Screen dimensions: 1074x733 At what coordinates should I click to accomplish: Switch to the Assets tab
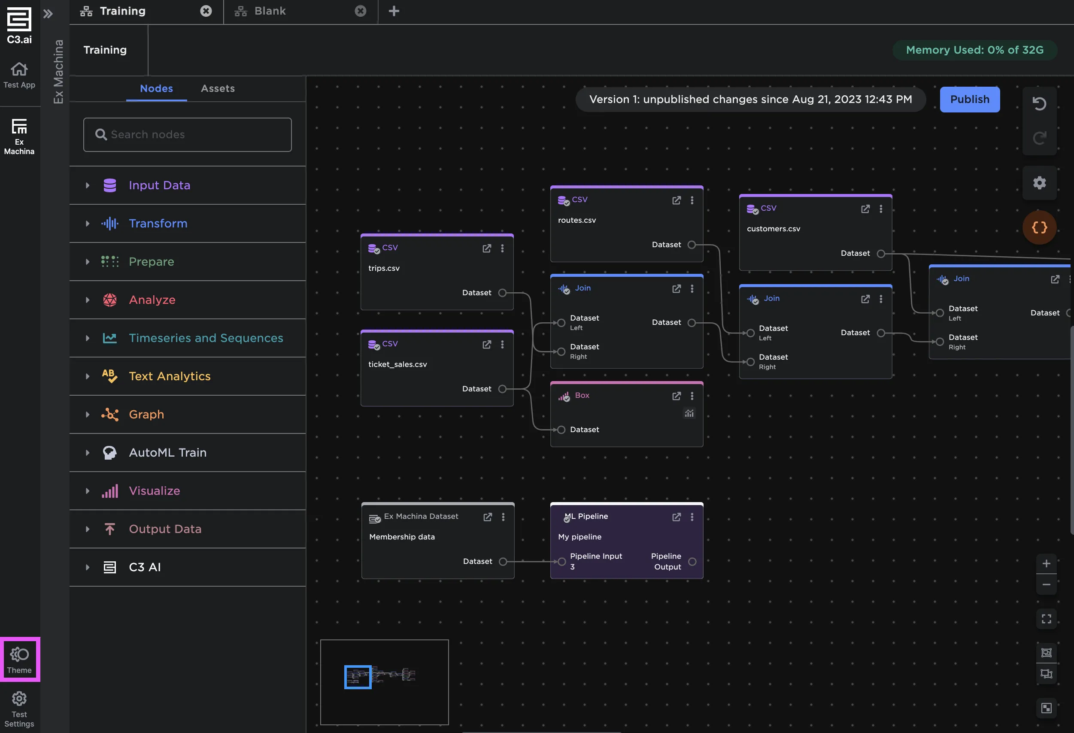coord(218,88)
